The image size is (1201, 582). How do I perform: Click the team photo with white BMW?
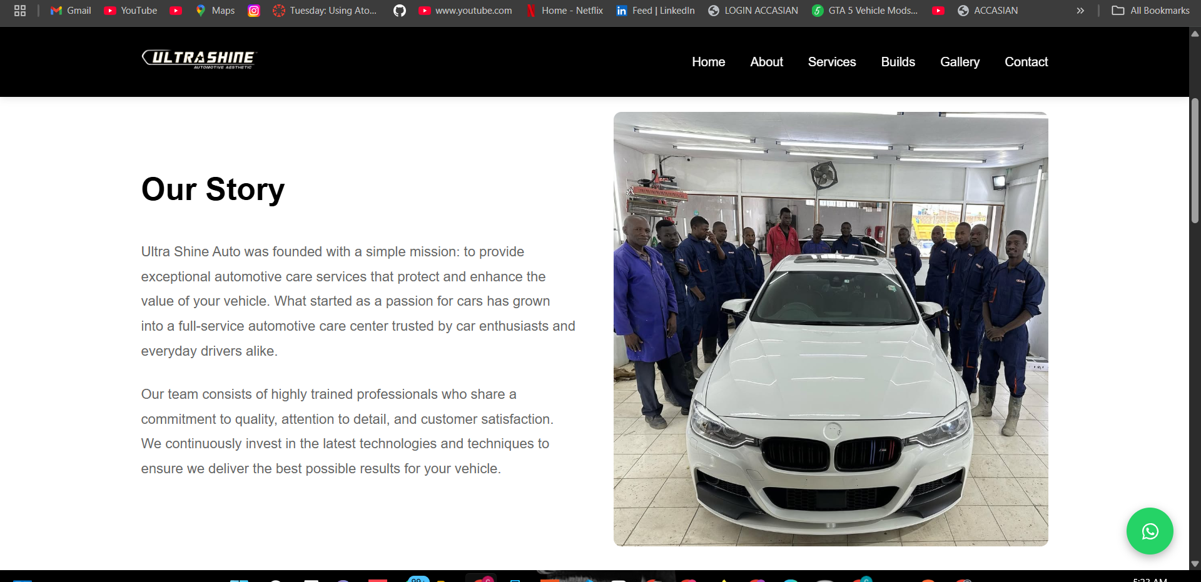pyautogui.click(x=830, y=329)
